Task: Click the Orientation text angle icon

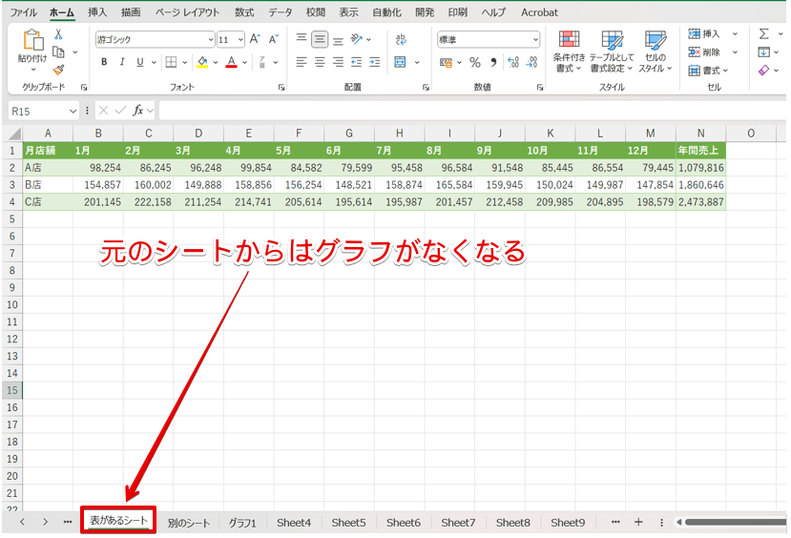Action: click(357, 39)
